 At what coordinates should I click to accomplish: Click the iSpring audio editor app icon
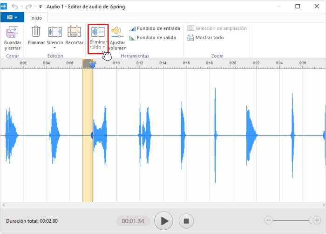(x=4, y=6)
